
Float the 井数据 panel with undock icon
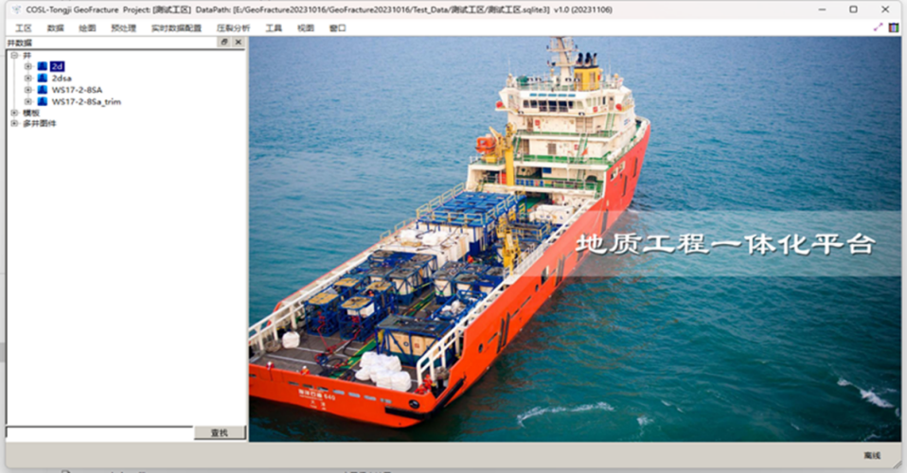pyautogui.click(x=224, y=43)
